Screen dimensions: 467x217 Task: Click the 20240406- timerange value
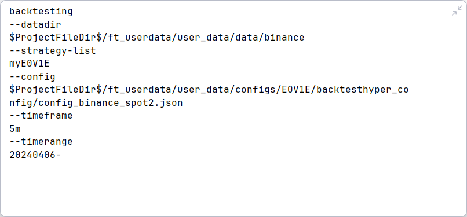pos(35,155)
